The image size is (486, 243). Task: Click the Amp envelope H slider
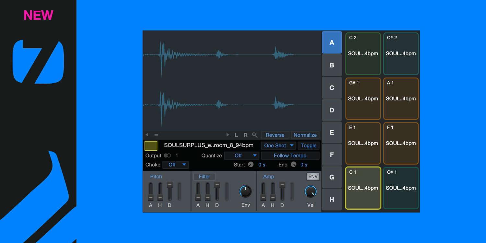coord(273,191)
